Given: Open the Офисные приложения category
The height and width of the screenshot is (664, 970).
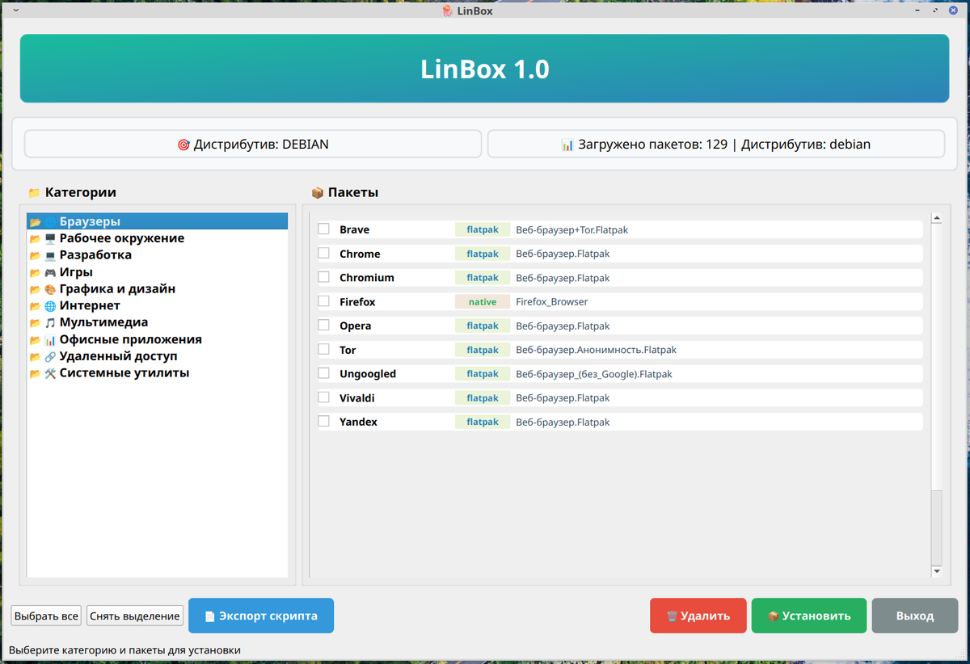Looking at the screenshot, I should pyautogui.click(x=158, y=340).
